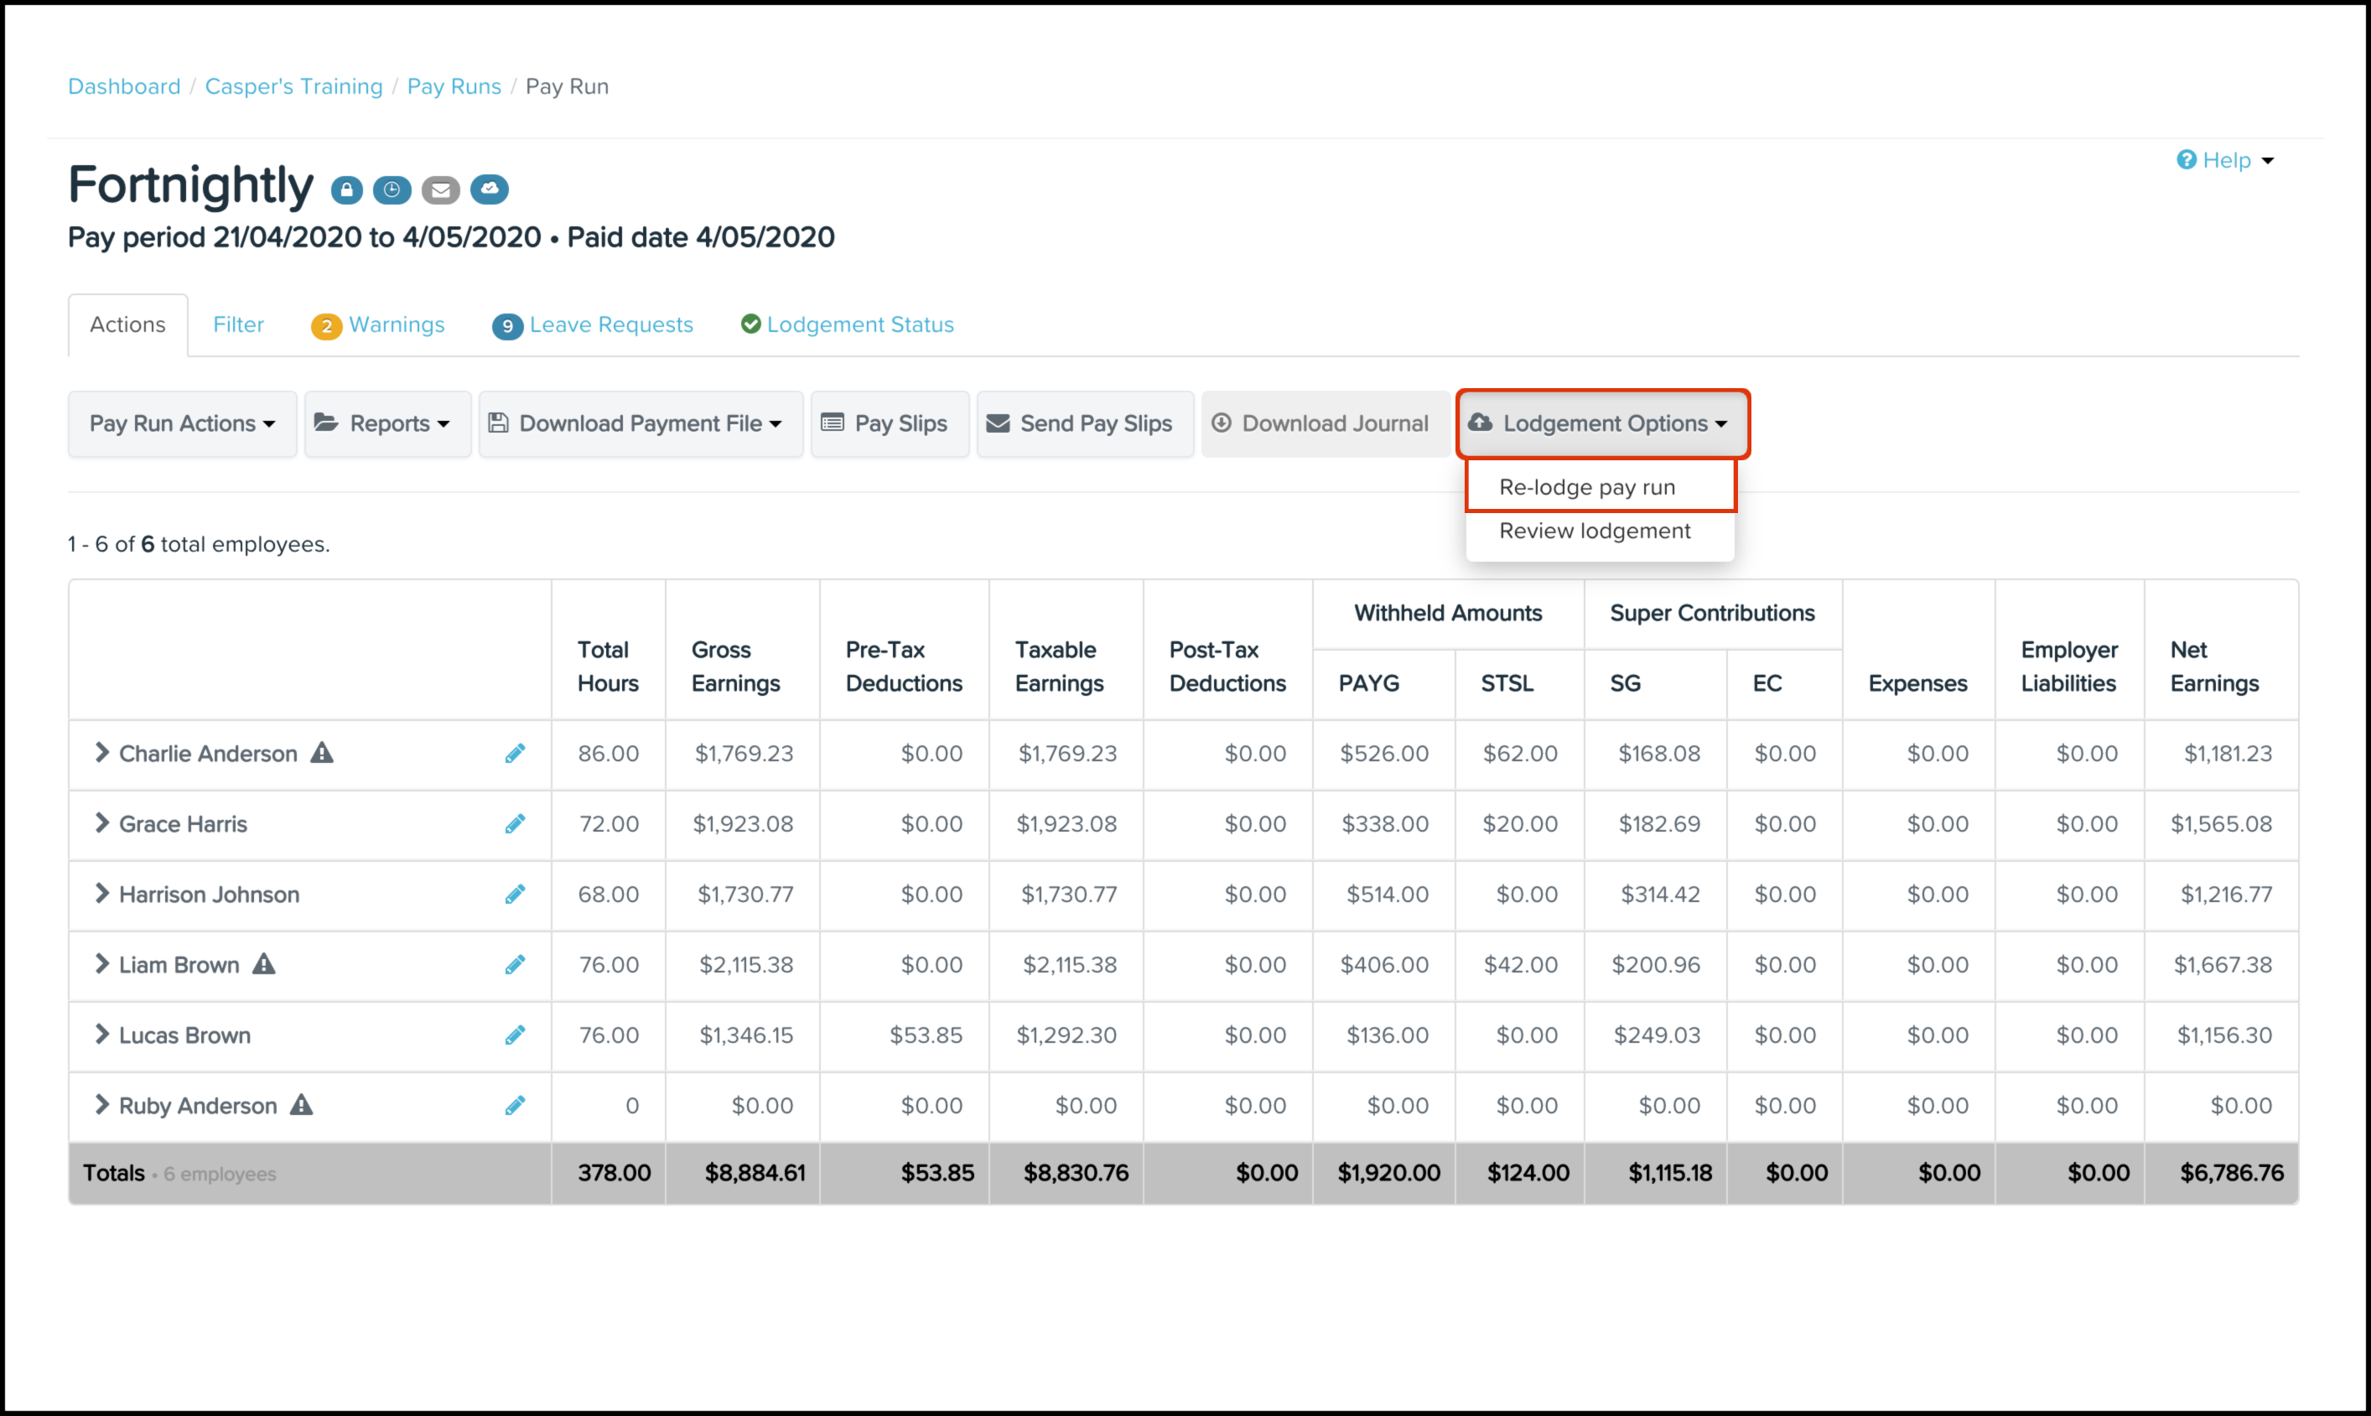Viewport: 2371px width, 1416px height.
Task: Select Re-lodge pay run option
Action: [1587, 488]
